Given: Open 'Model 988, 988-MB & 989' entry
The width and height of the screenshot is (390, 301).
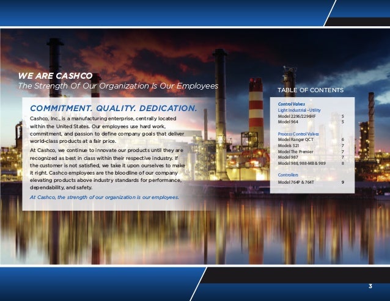Looking at the screenshot, I should pyautogui.click(x=302, y=163).
